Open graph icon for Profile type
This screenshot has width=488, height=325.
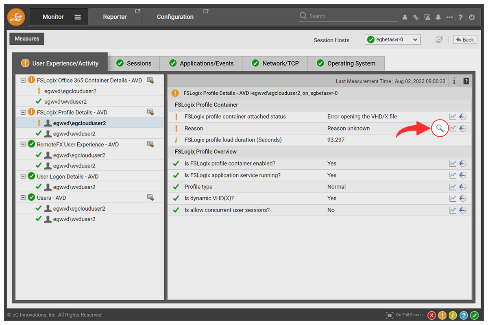tap(453, 187)
